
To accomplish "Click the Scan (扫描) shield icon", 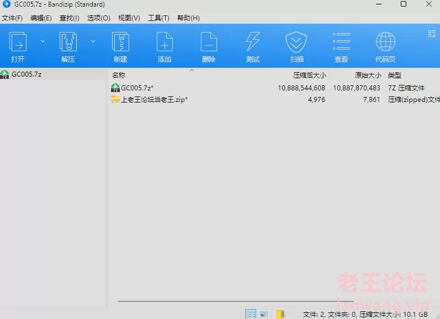I will [x=296, y=42].
